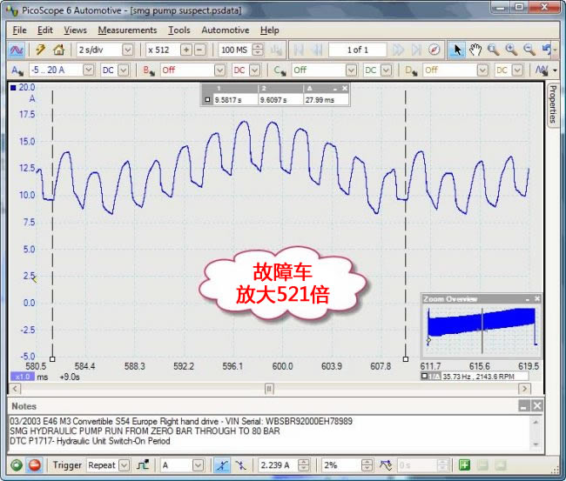Click the scope mode icon in toolbar
This screenshot has width=566, height=481.
coord(17,50)
